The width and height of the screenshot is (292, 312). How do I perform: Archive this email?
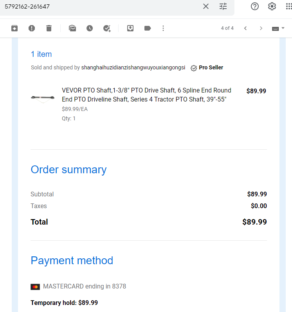14,28
